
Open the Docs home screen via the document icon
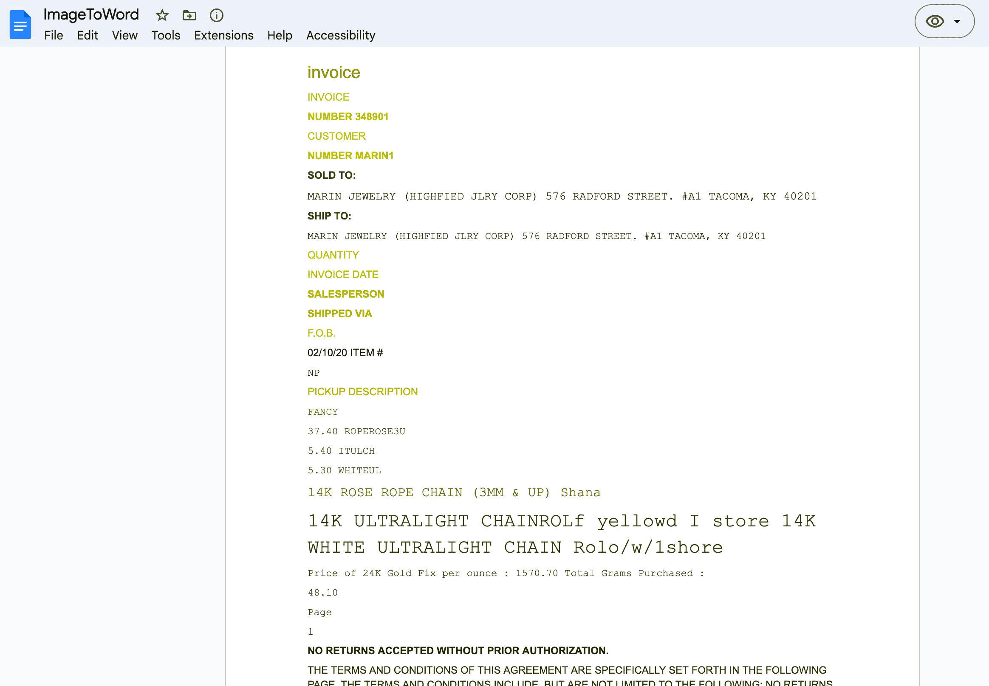20,24
